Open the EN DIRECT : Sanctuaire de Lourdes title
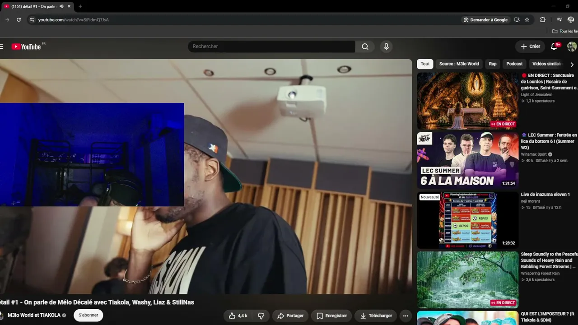The width and height of the screenshot is (578, 325). click(549, 82)
